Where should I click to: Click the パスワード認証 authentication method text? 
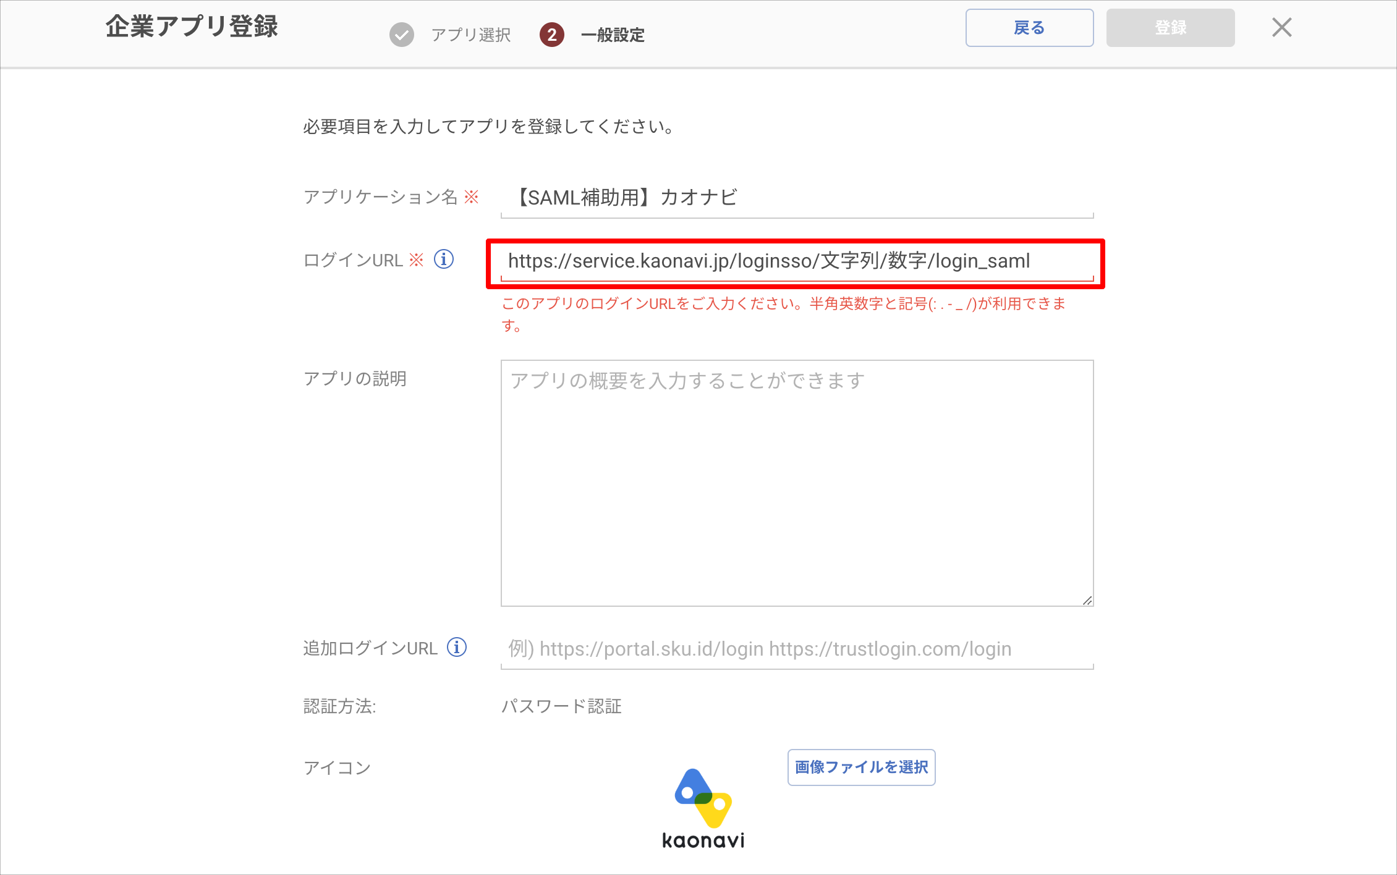561,706
